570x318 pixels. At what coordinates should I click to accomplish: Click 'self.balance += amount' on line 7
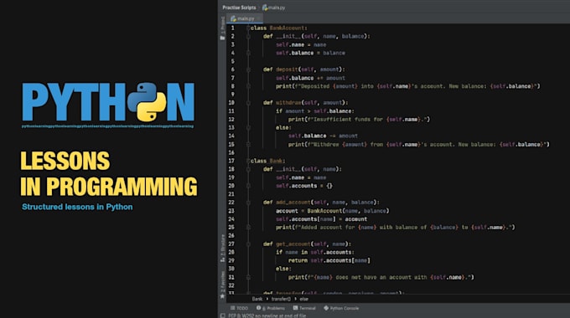coord(310,78)
